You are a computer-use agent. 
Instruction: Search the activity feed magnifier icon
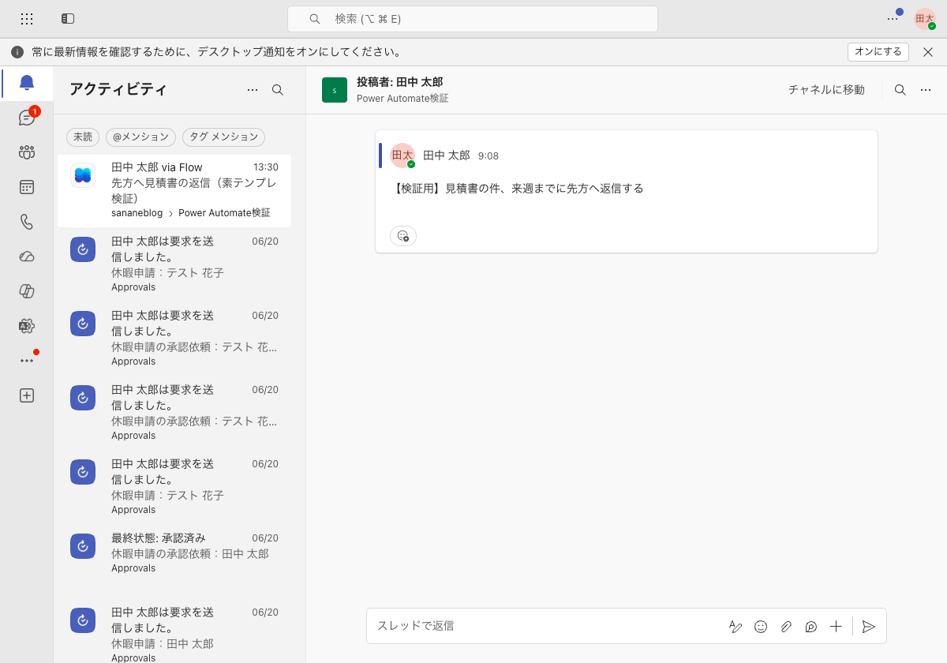click(278, 90)
